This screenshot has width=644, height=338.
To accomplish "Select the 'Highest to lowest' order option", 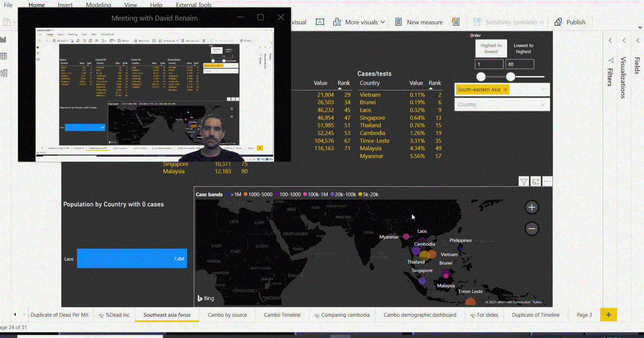I will coord(491,49).
